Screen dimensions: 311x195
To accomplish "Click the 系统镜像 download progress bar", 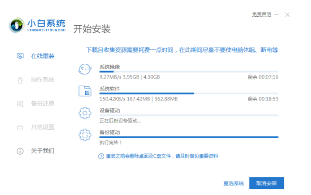I will [x=188, y=72].
